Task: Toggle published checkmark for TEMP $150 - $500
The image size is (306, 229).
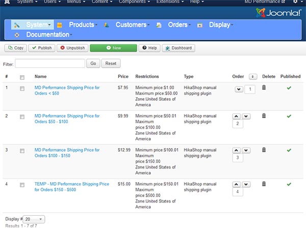Action: (289, 184)
